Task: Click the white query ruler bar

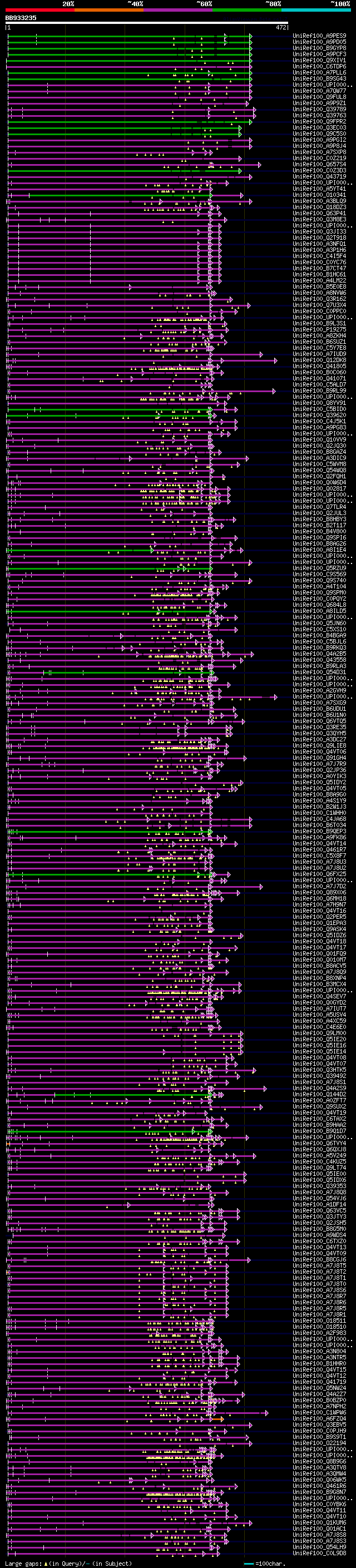Action: [147, 22]
